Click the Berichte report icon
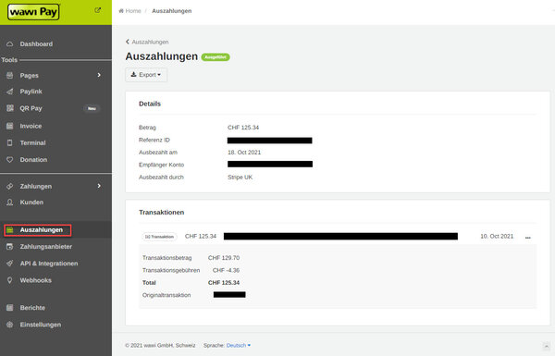The height and width of the screenshot is (356, 555). pos(10,308)
